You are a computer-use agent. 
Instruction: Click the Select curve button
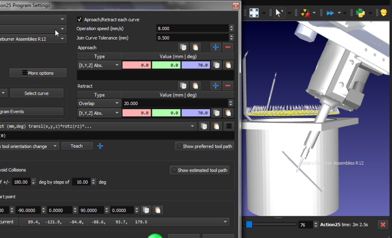(x=37, y=93)
